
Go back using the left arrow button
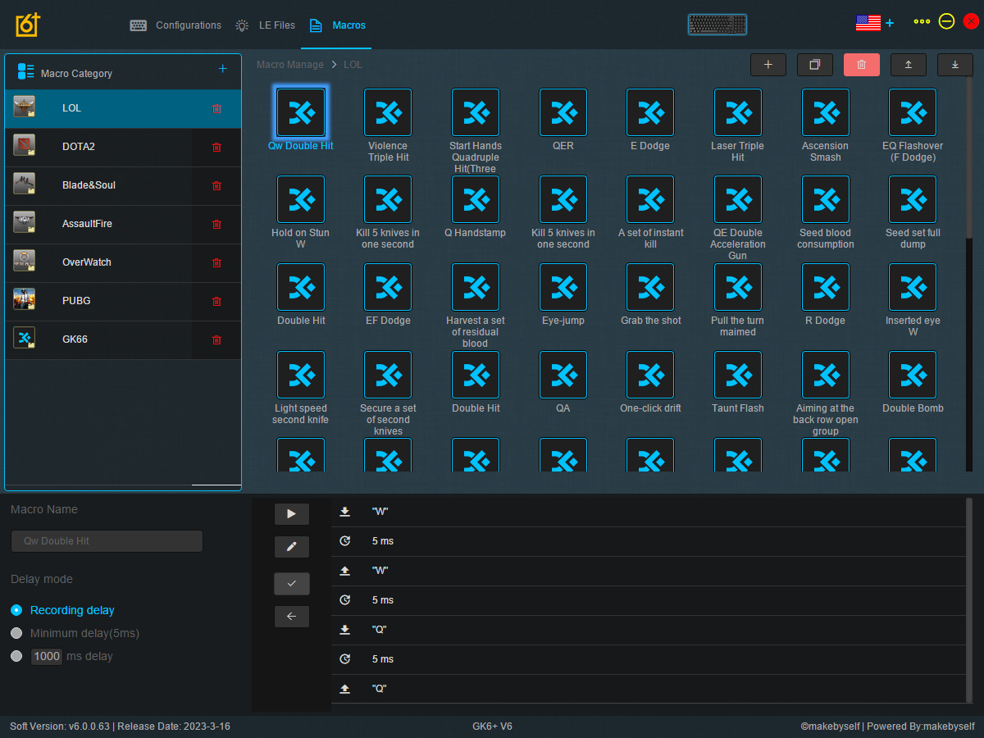(x=292, y=617)
